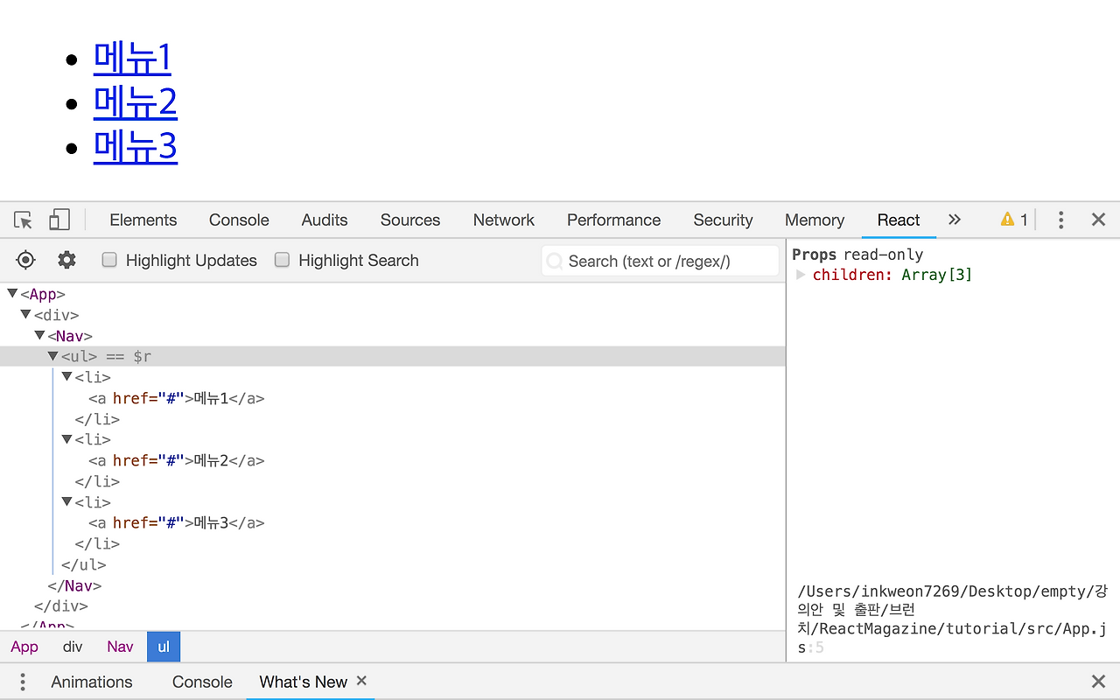The width and height of the screenshot is (1120, 700).
Task: Open the Memory tab
Action: point(815,220)
